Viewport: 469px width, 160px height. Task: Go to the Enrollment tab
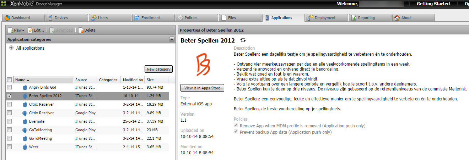[x=153, y=18]
